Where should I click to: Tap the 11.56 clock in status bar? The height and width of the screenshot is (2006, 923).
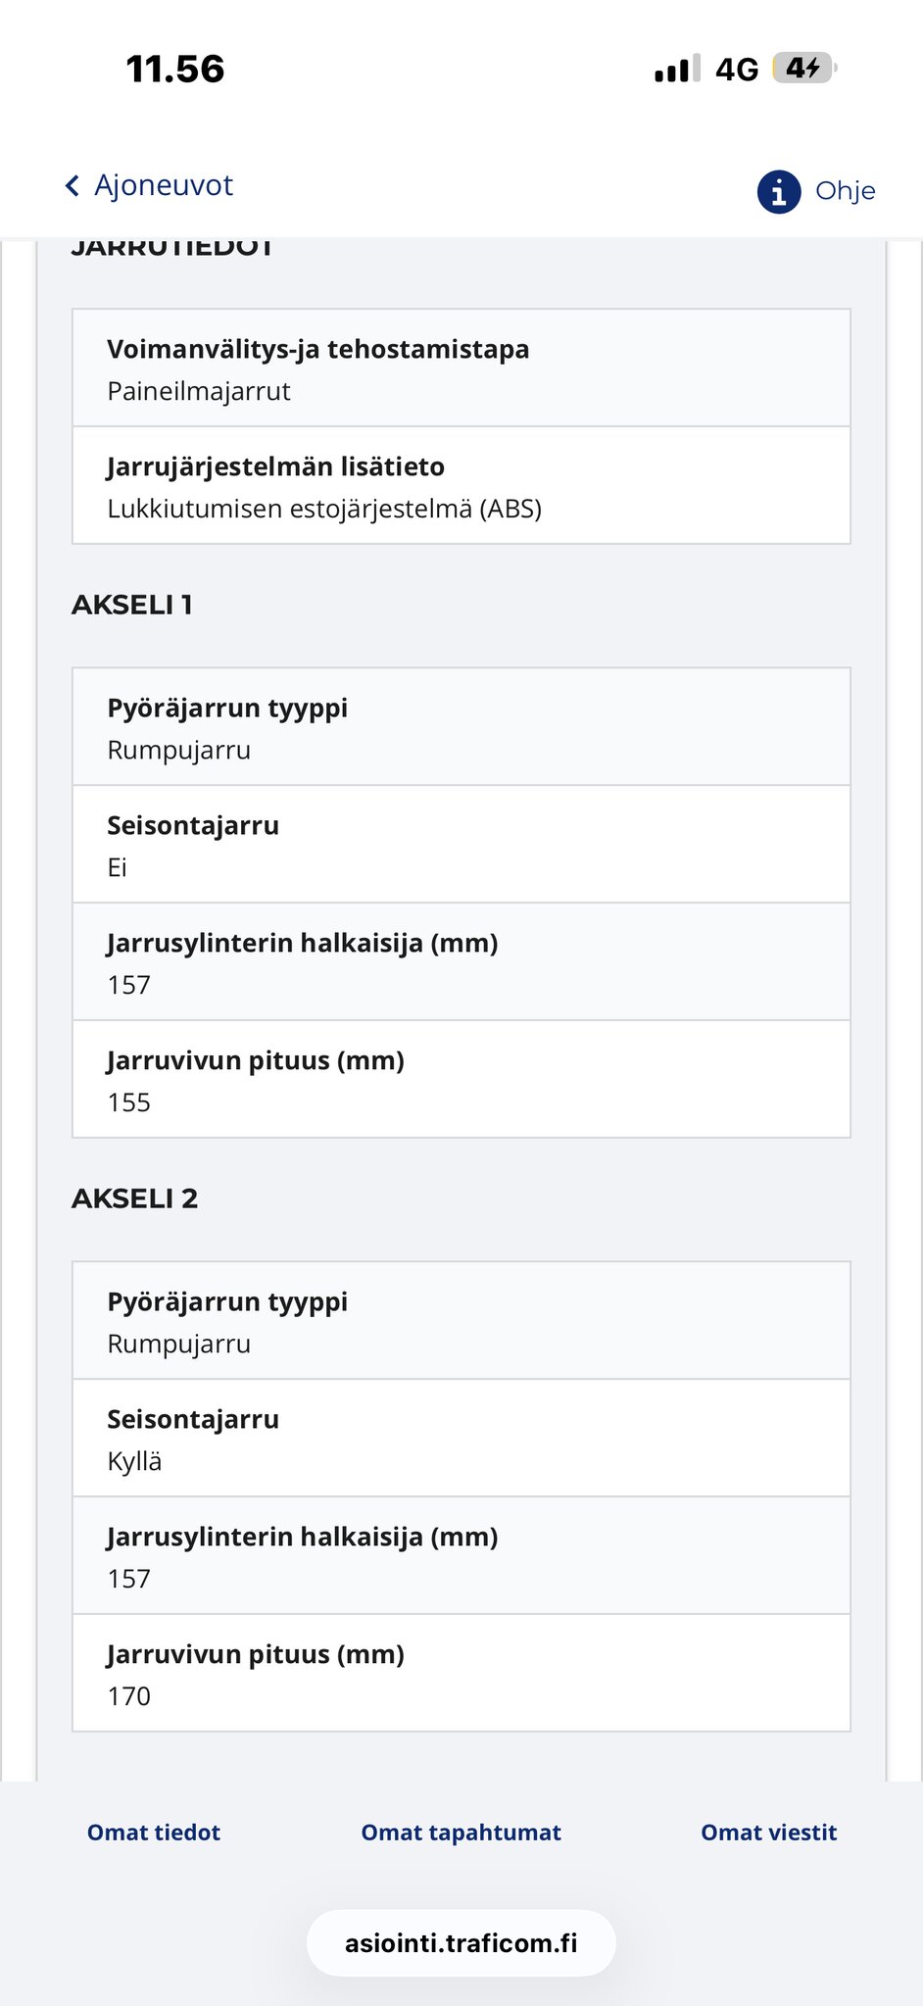tap(175, 70)
